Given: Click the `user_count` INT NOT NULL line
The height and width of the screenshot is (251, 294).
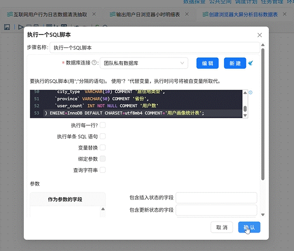Looking at the screenshot, I should [x=106, y=106].
